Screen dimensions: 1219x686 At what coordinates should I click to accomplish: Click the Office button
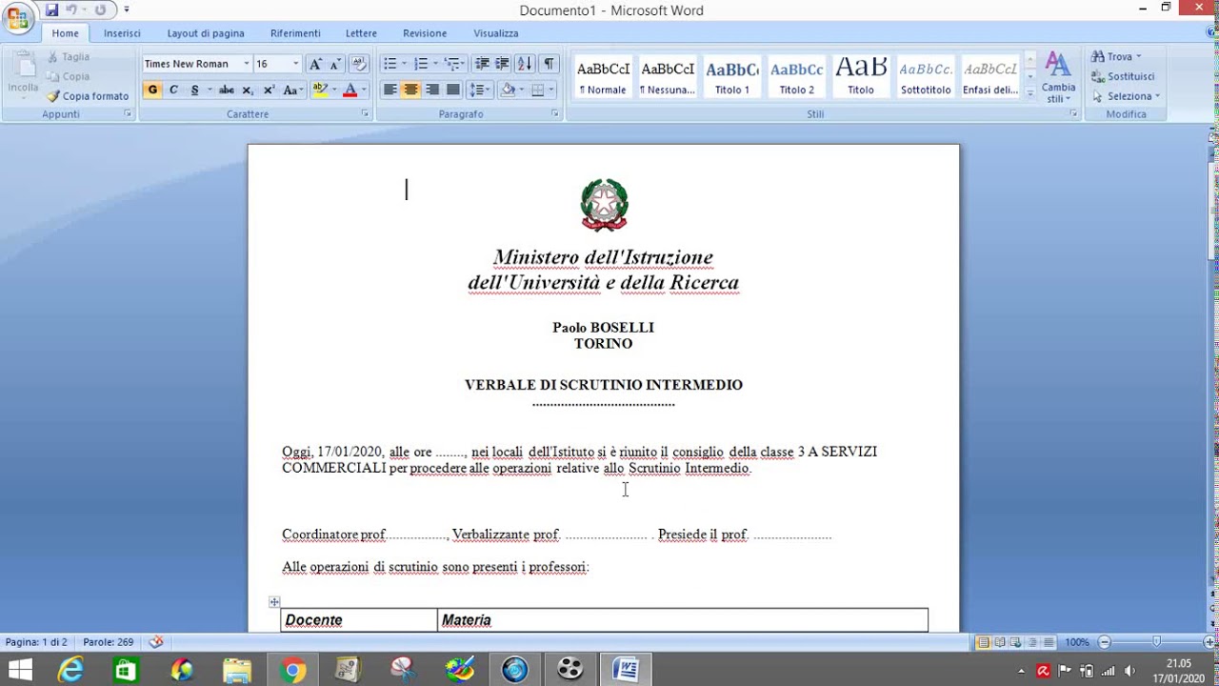pyautogui.click(x=17, y=17)
